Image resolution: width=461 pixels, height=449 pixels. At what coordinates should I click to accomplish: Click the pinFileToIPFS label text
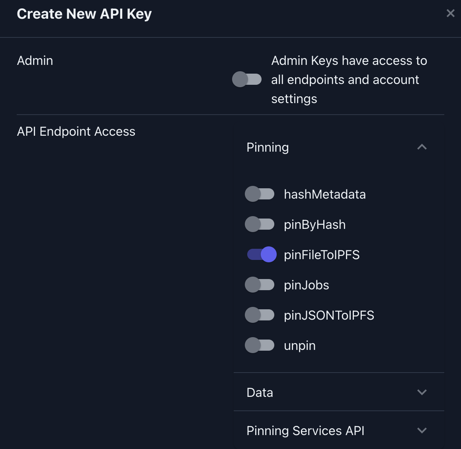coord(322,255)
